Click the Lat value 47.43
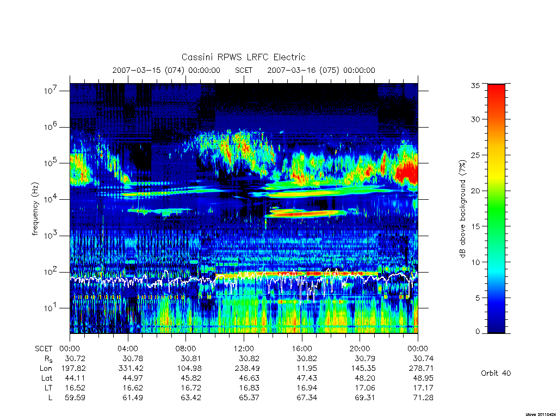 307,378
